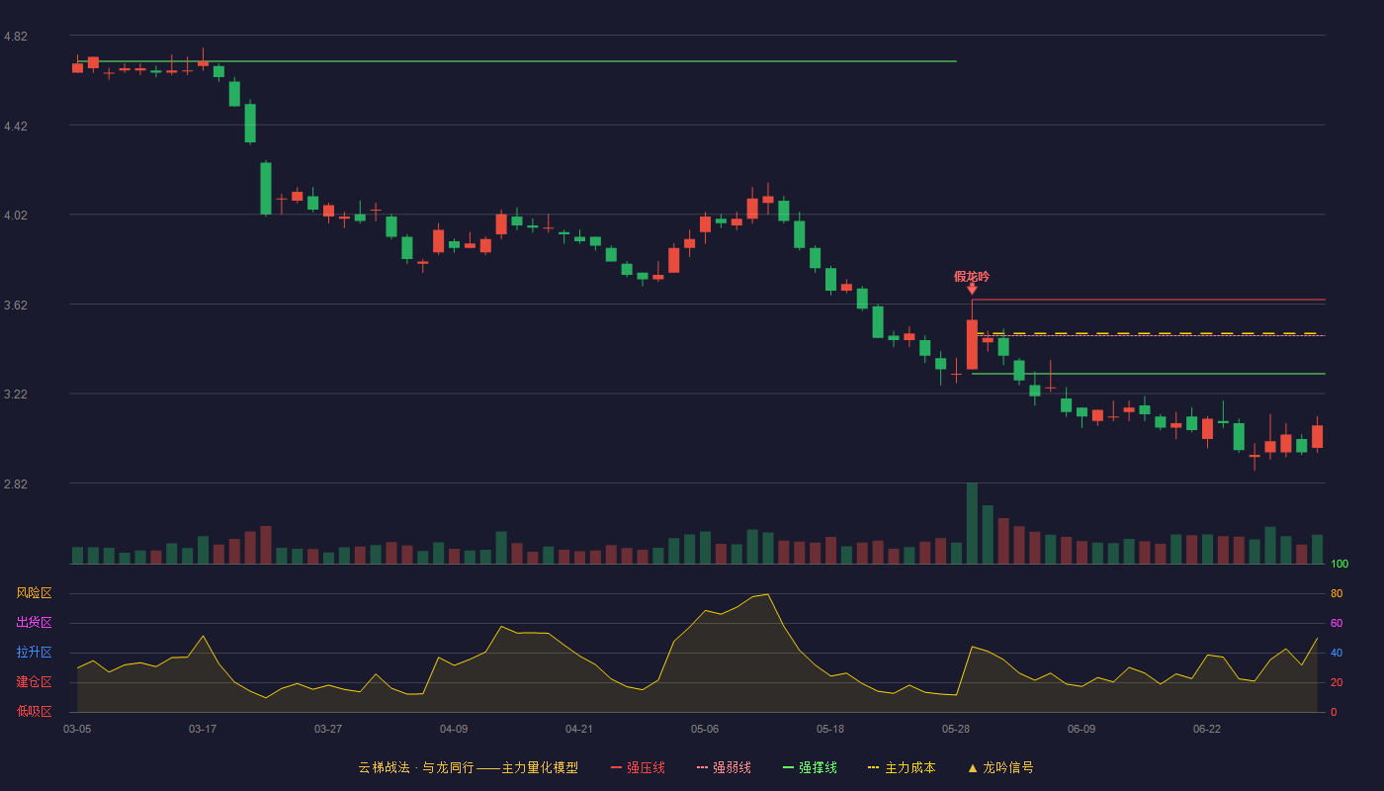Click the 06-22 date label
This screenshot has height=791, width=1384.
(1207, 729)
